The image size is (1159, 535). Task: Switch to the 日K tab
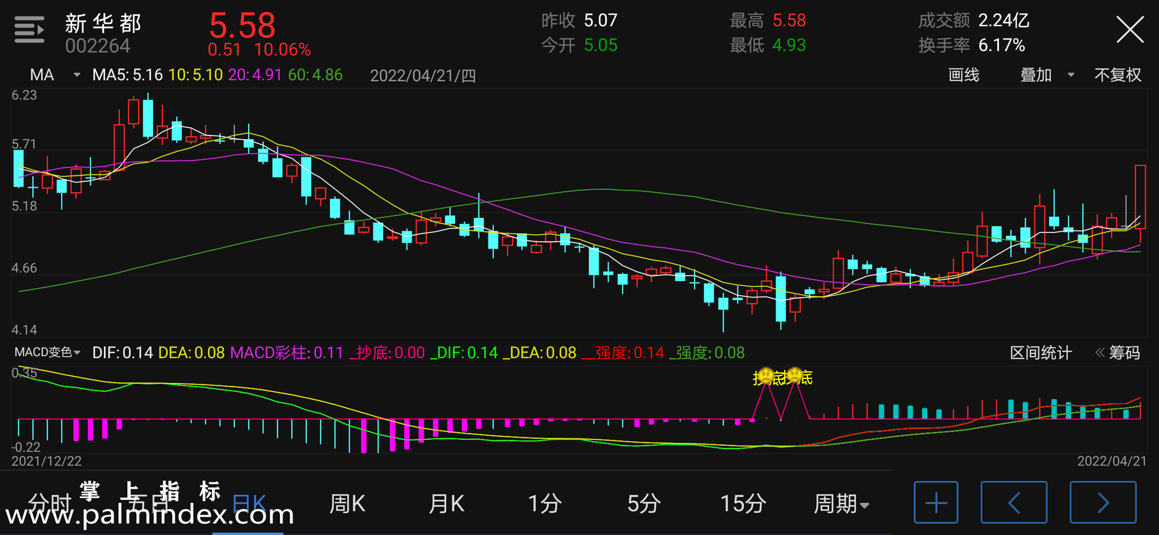(249, 504)
